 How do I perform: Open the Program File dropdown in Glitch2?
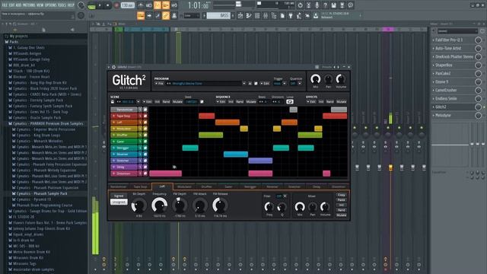160,84
